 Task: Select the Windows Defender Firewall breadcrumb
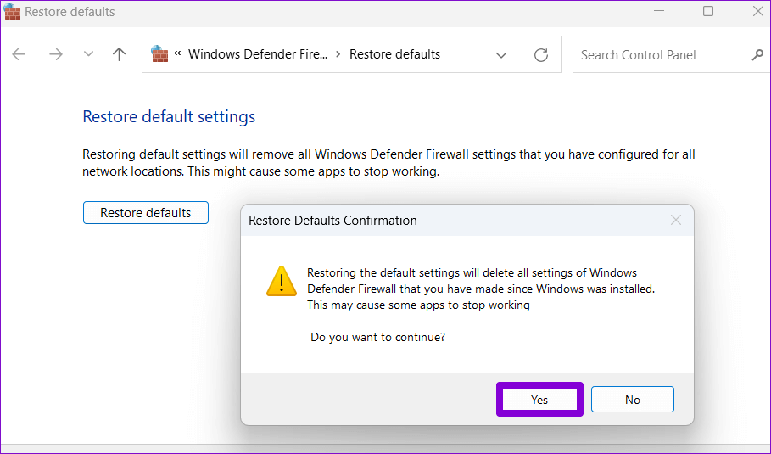pyautogui.click(x=258, y=54)
